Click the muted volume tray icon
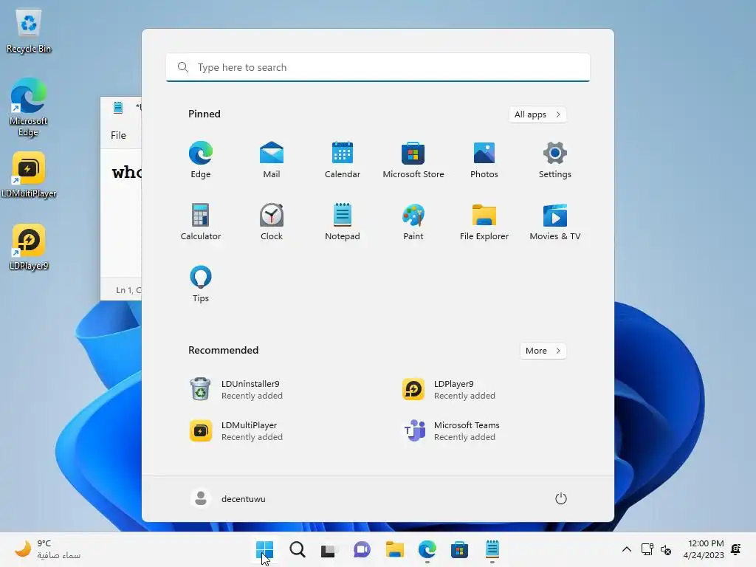Image resolution: width=756 pixels, height=567 pixels. 666,549
